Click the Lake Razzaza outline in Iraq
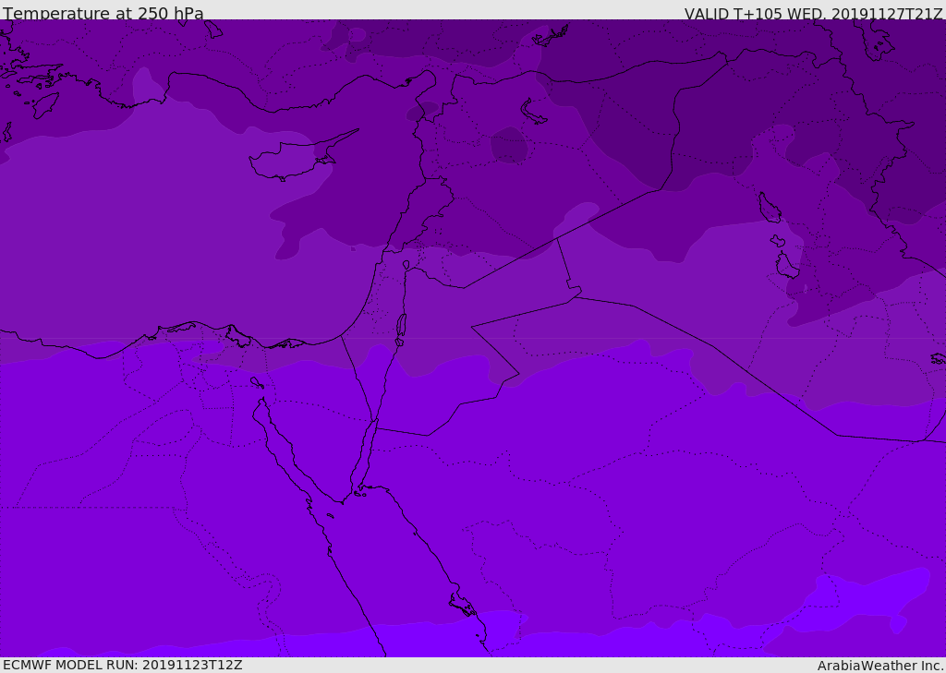 tap(787, 266)
